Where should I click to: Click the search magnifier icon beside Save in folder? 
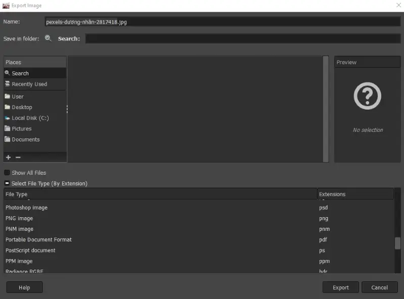coord(48,38)
